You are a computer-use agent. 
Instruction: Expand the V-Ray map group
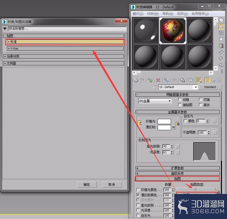pos(65,48)
